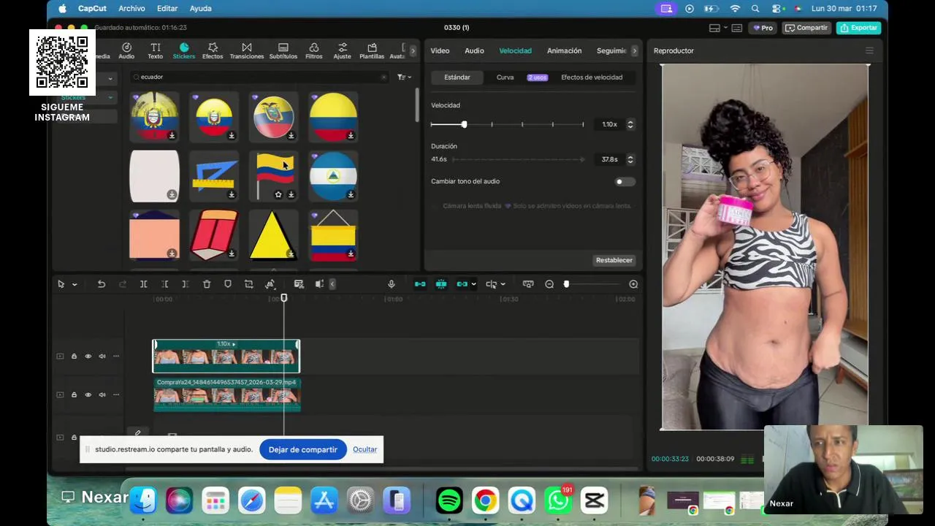Hide the top video track eye icon
This screenshot has height=526, width=935.
pos(88,357)
